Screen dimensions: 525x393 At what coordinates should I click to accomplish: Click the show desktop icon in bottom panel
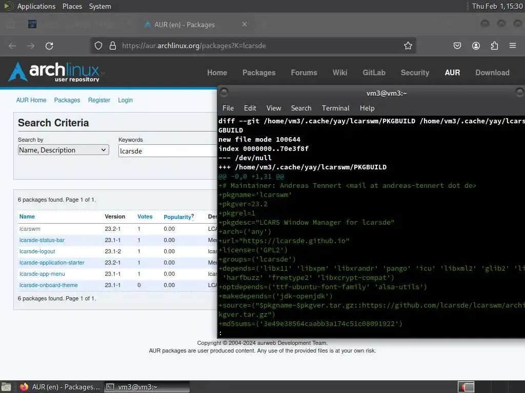pos(6,387)
